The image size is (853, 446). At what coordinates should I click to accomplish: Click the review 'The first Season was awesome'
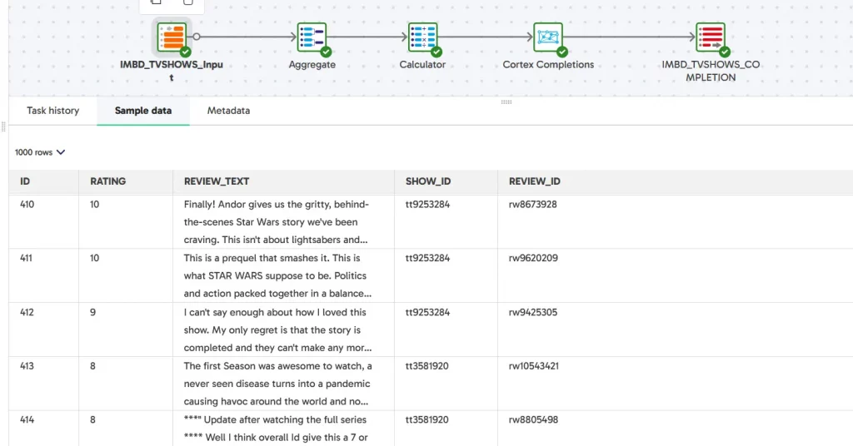pos(277,384)
